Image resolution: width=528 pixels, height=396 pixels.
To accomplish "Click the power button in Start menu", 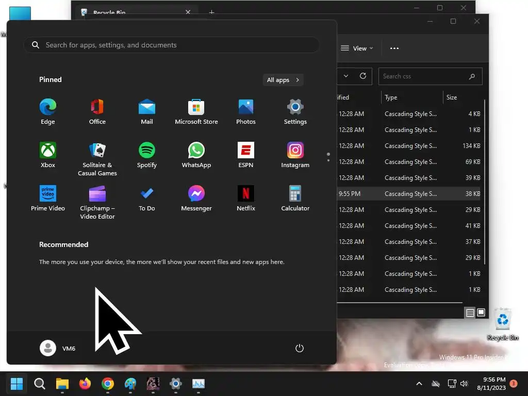I will pyautogui.click(x=300, y=348).
